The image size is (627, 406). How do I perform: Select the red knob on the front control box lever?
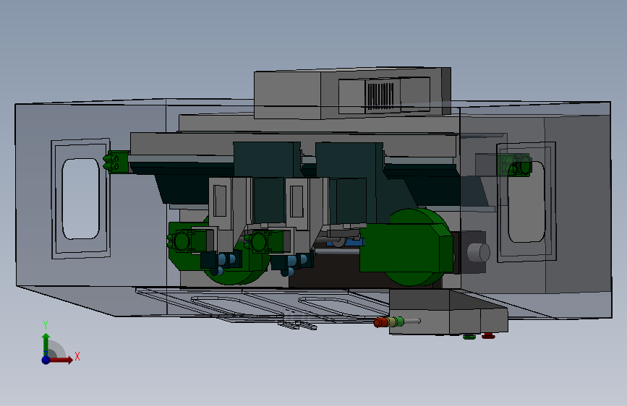(380, 322)
